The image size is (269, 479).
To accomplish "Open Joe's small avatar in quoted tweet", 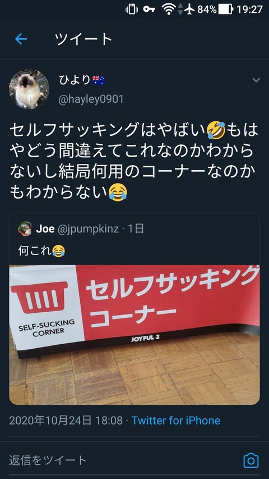I will (x=25, y=229).
